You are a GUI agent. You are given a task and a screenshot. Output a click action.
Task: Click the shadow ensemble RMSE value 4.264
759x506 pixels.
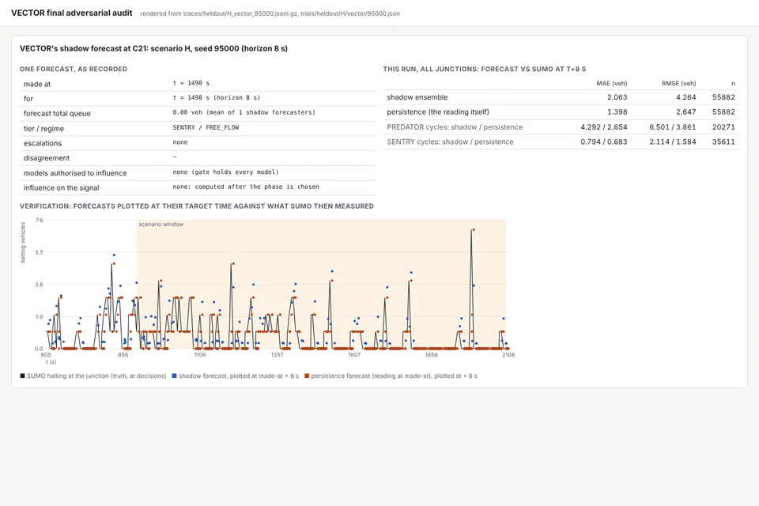pos(686,97)
